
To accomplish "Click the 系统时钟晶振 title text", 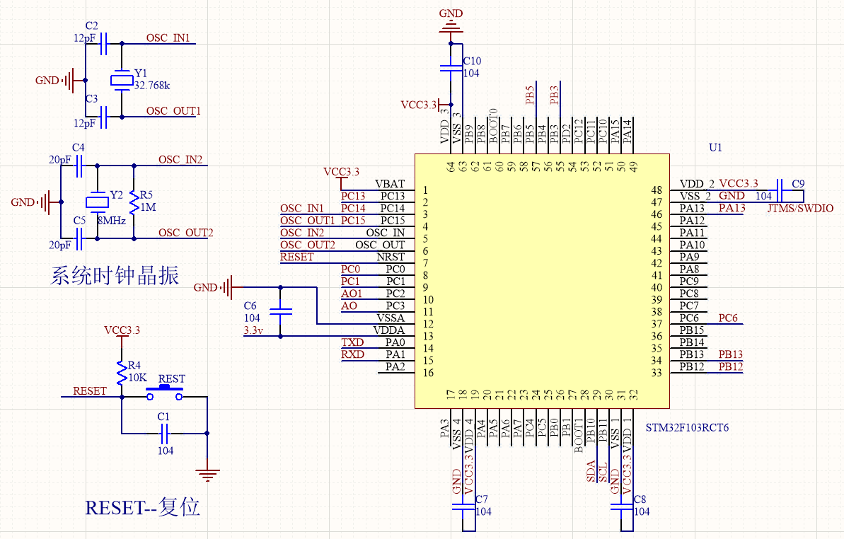I will coord(114,276).
